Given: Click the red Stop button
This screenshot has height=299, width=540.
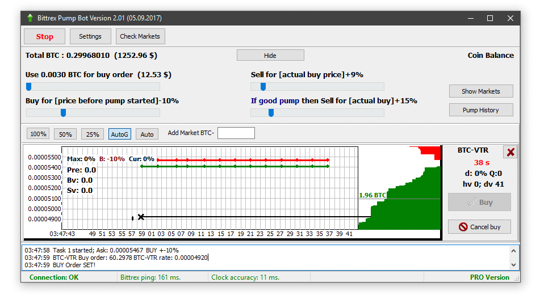Looking at the screenshot, I should (44, 36).
